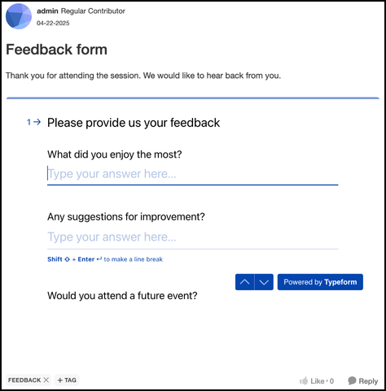Click the thumbs-up Like icon

pyautogui.click(x=304, y=380)
